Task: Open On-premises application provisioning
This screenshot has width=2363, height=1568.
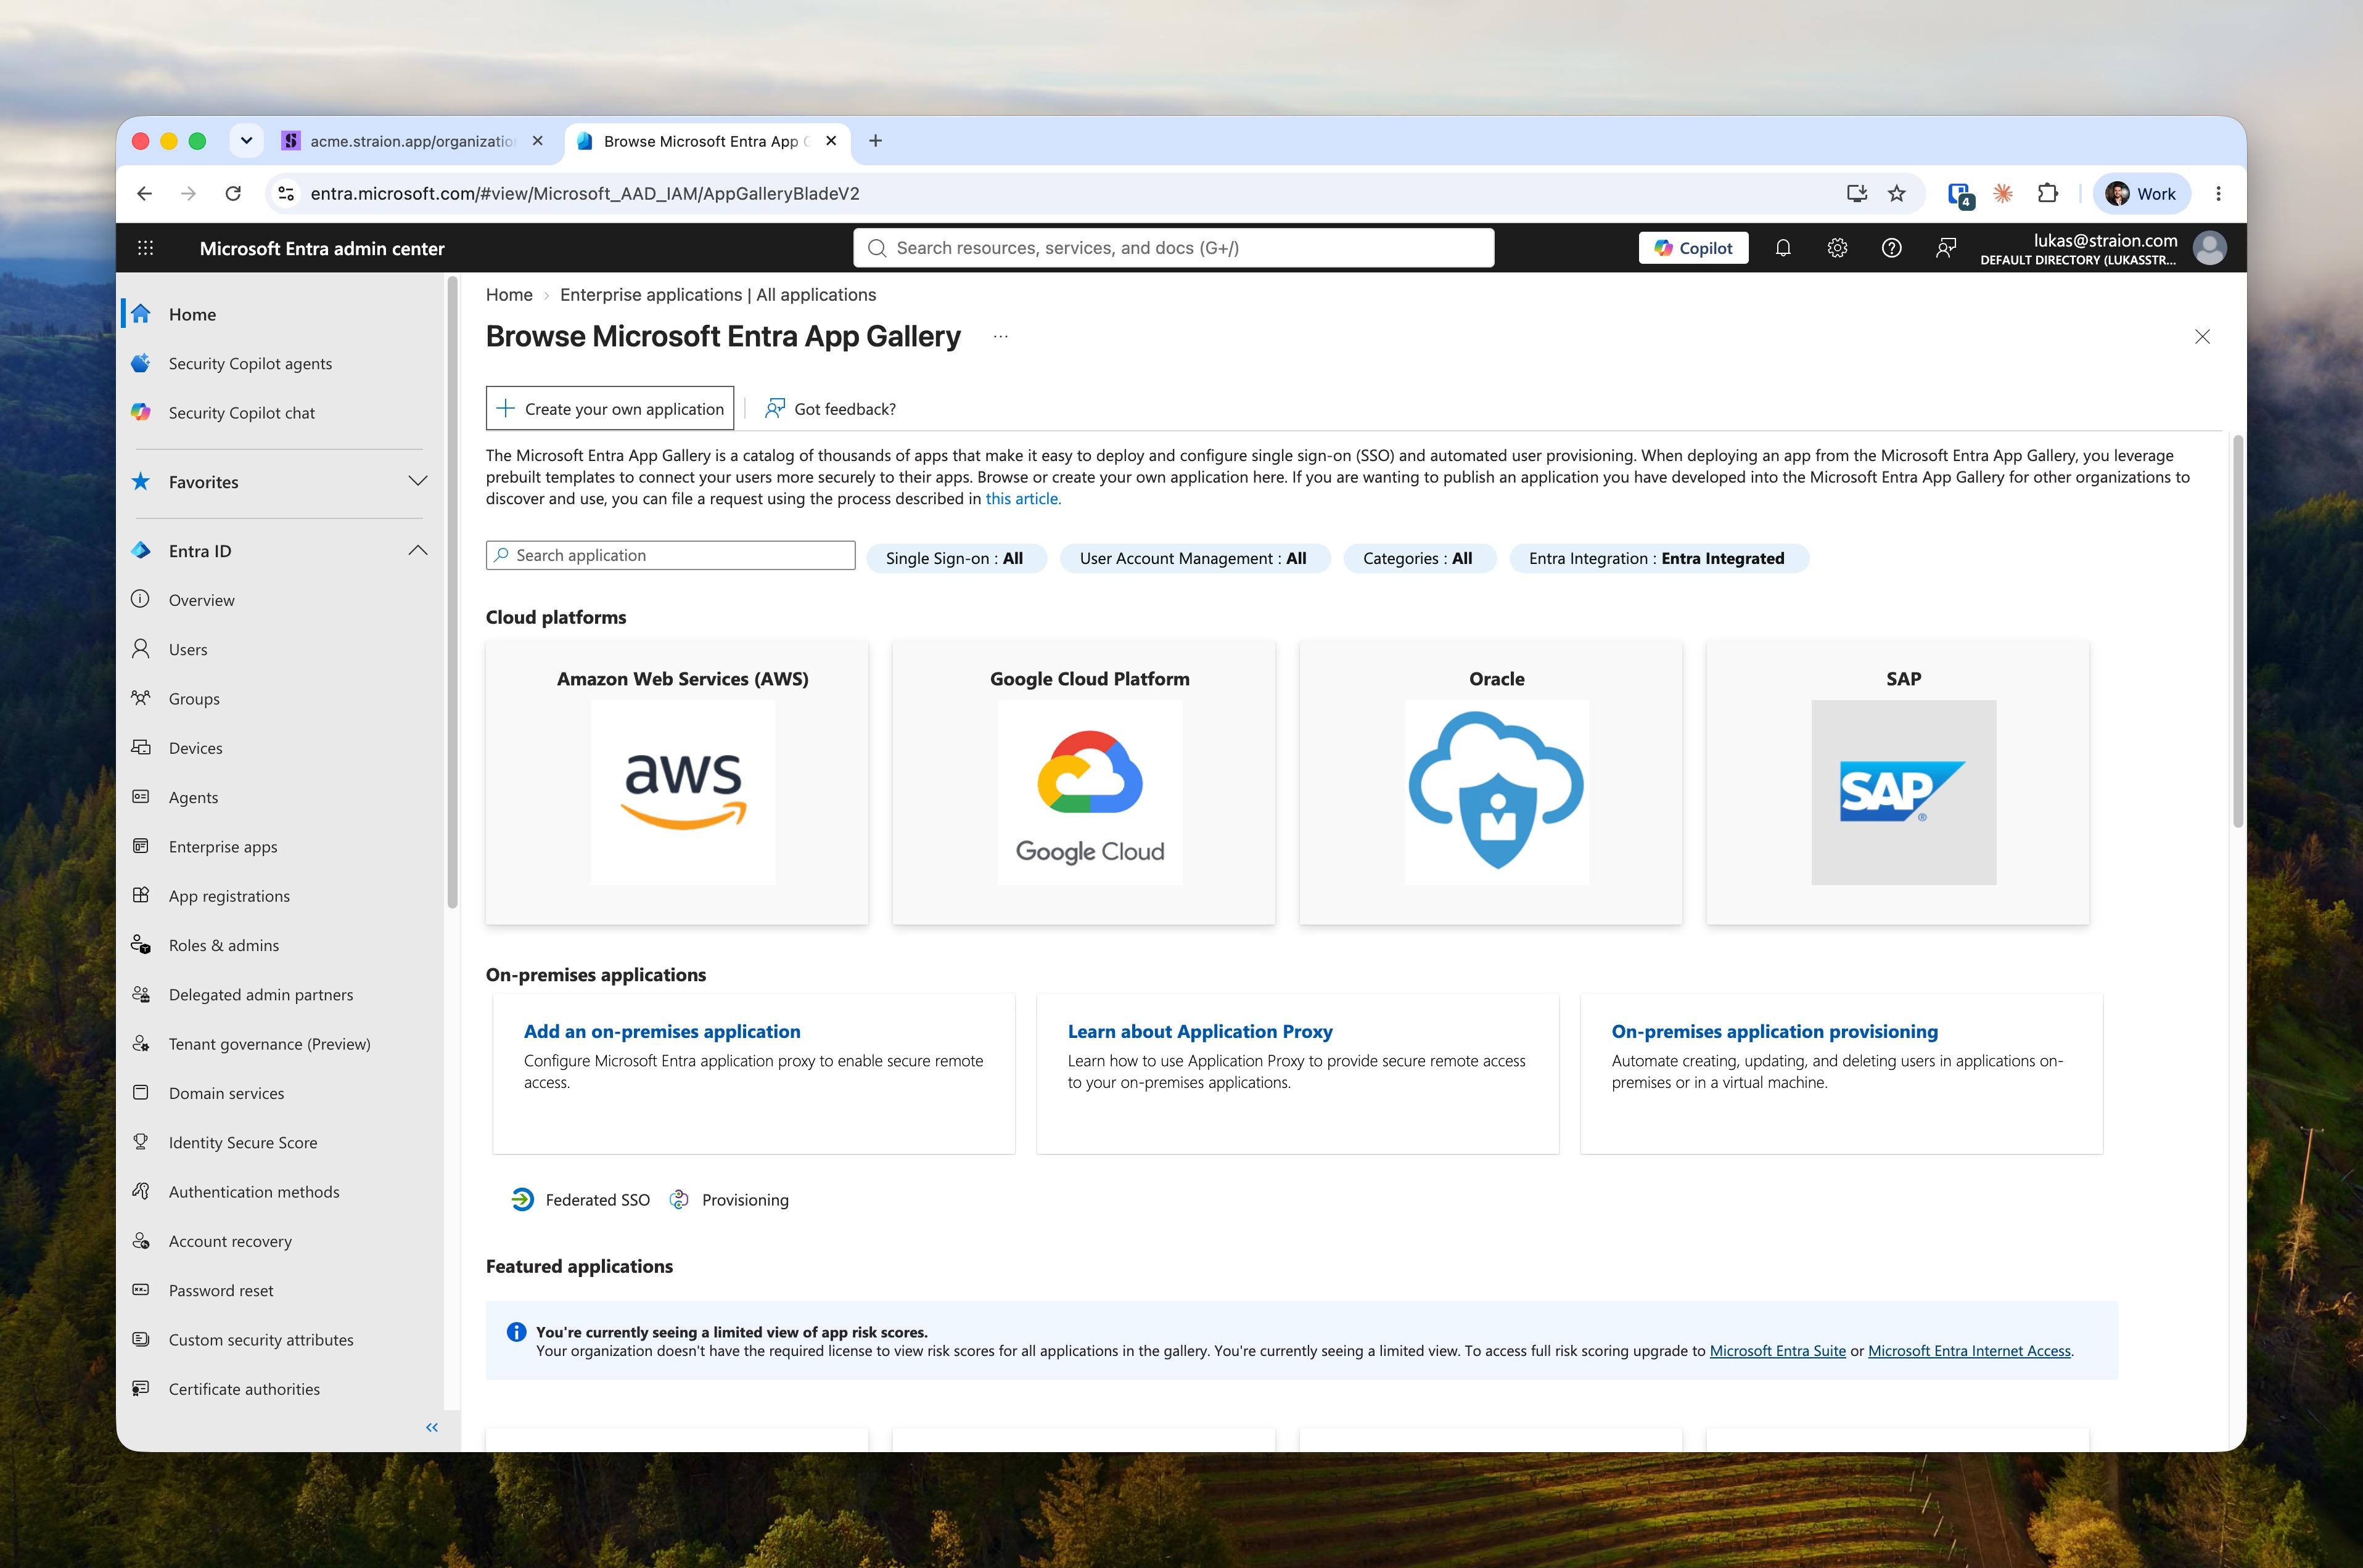Action: coord(1773,1031)
